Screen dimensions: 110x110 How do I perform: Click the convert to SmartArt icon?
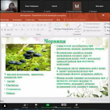click(50, 31)
